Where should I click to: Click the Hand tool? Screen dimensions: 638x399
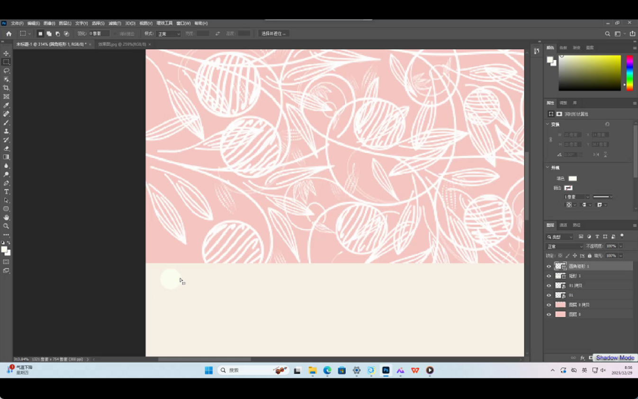tap(6, 218)
